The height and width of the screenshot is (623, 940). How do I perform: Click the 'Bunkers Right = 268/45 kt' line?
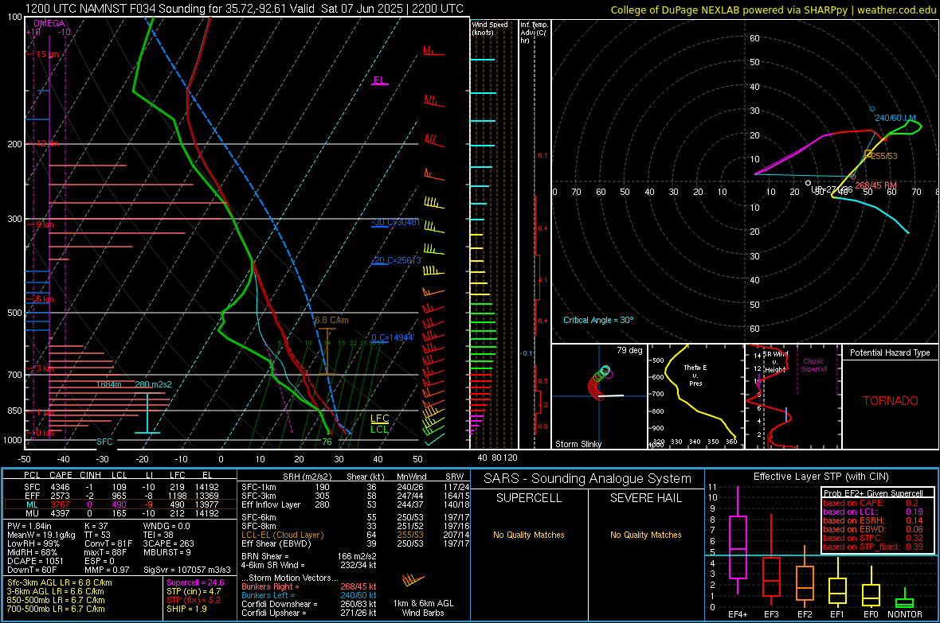click(309, 586)
